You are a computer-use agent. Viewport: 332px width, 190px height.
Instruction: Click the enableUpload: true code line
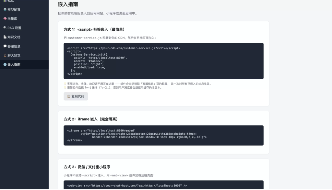click(89, 67)
